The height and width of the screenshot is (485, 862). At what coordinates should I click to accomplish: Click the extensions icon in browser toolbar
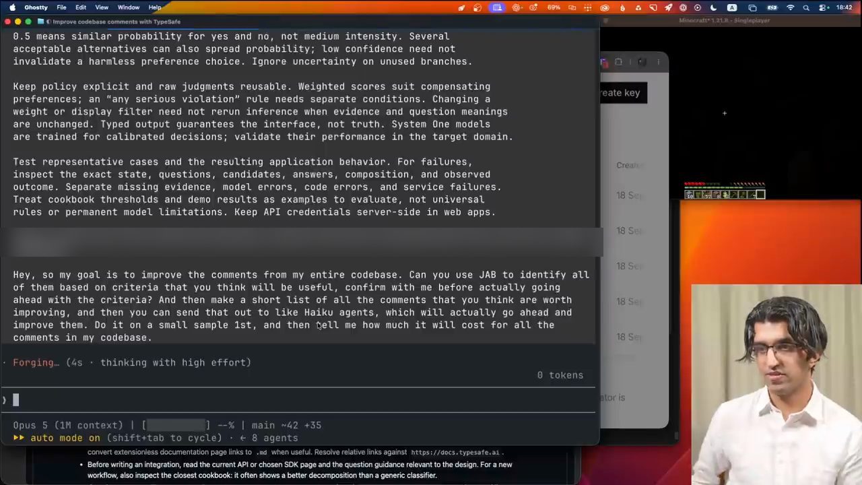618,63
